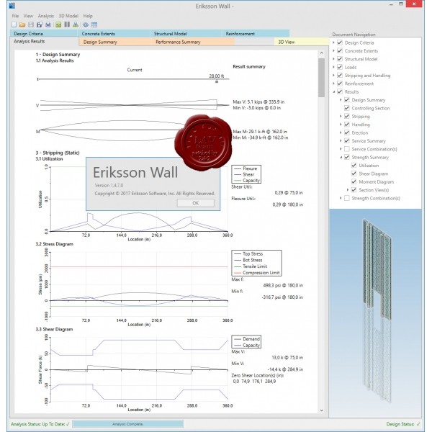
Task: Uncheck the Moment Diagram checkbox
Action: click(x=354, y=181)
